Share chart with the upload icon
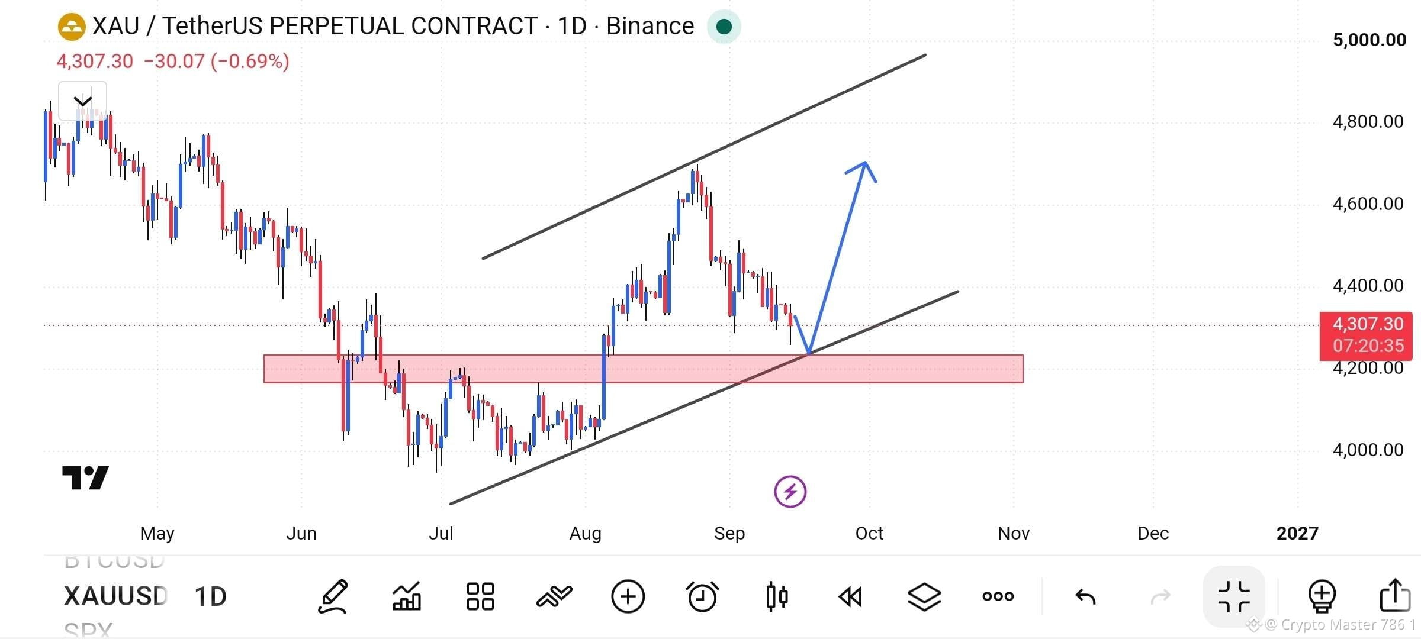Viewport: 1421px width, 639px height. (x=1395, y=595)
